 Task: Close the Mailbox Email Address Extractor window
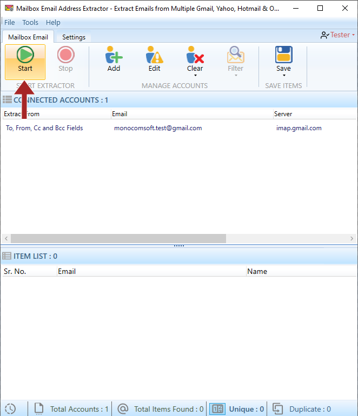pyautogui.click(x=345, y=8)
